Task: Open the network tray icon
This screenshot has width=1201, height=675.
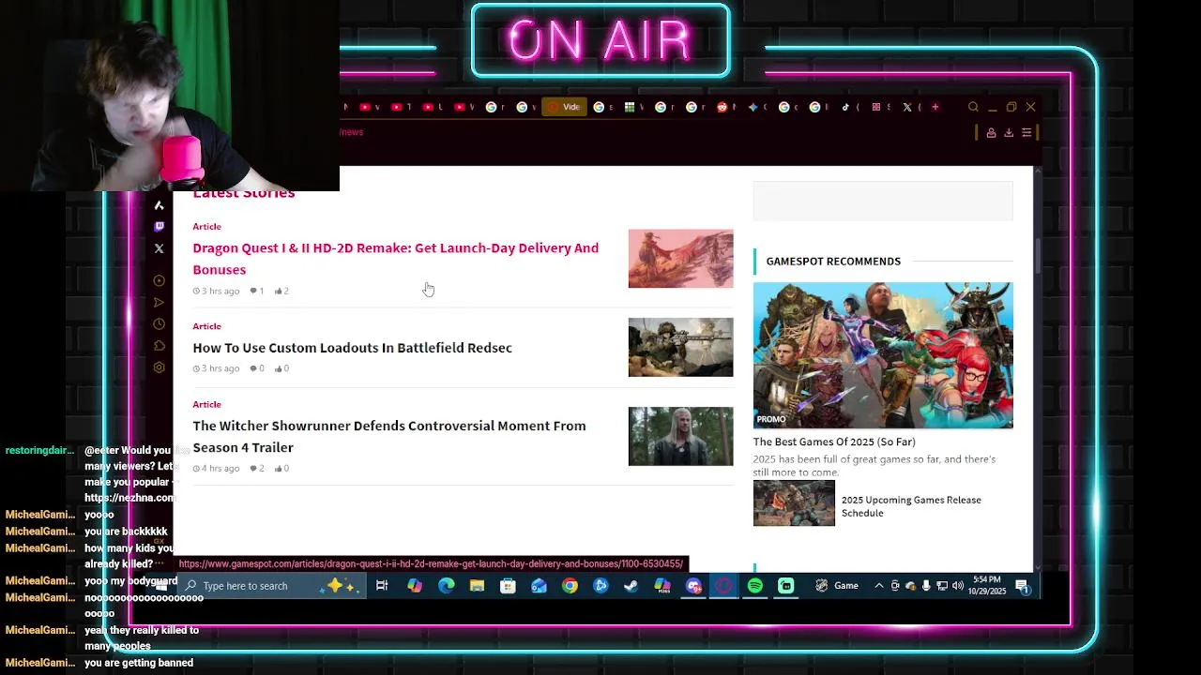Action: (942, 586)
